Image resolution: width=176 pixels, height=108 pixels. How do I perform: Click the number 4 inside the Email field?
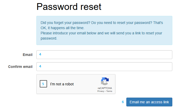[x=40, y=54]
